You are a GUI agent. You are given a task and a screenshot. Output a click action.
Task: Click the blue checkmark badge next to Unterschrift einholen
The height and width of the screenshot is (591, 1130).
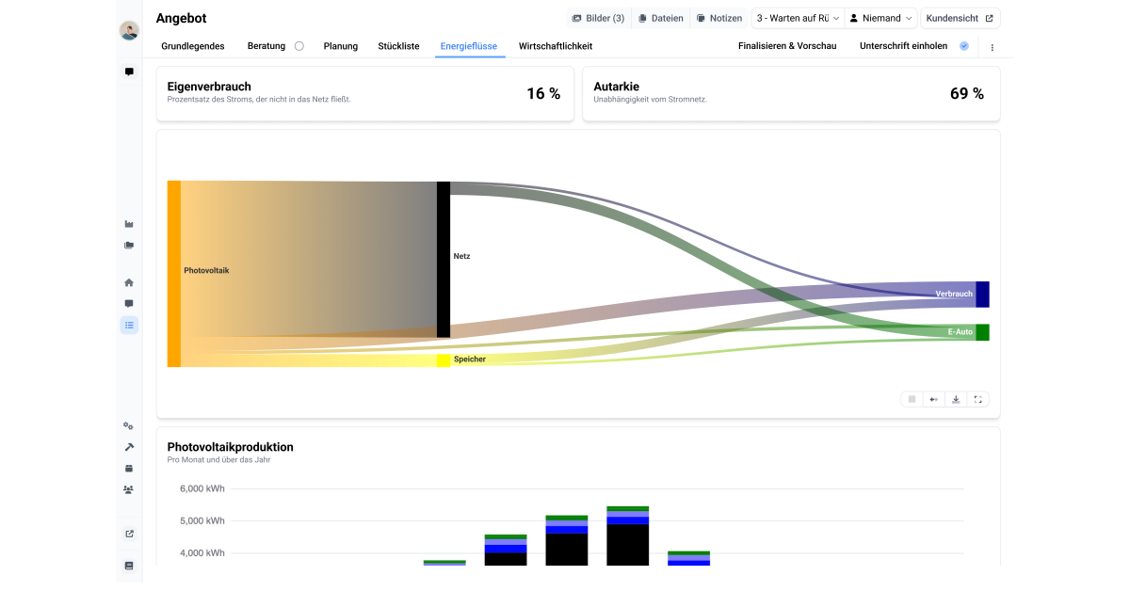point(964,46)
